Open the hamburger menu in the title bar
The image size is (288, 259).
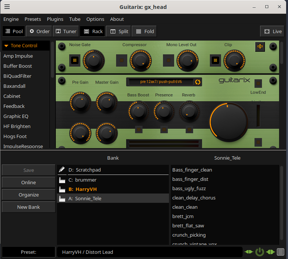point(7,7)
